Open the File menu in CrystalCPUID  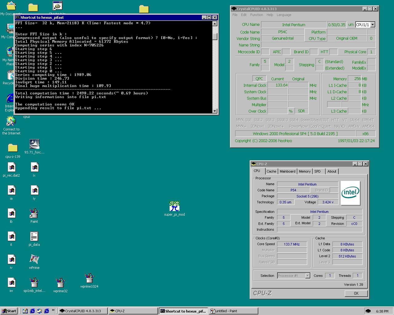point(235,15)
